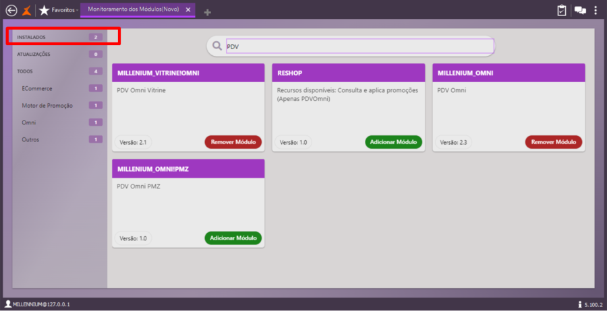Screen dimensions: 607x311
Task: Click the back arrow icon
Action: click(x=11, y=10)
